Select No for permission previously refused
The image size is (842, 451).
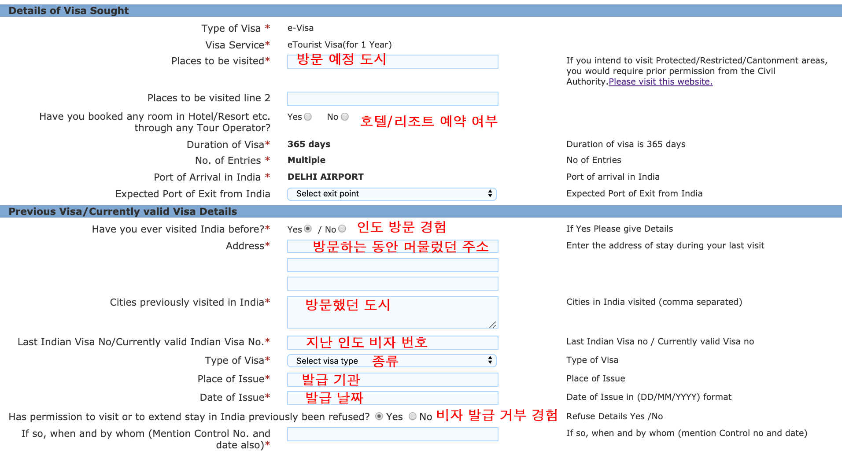pyautogui.click(x=413, y=416)
